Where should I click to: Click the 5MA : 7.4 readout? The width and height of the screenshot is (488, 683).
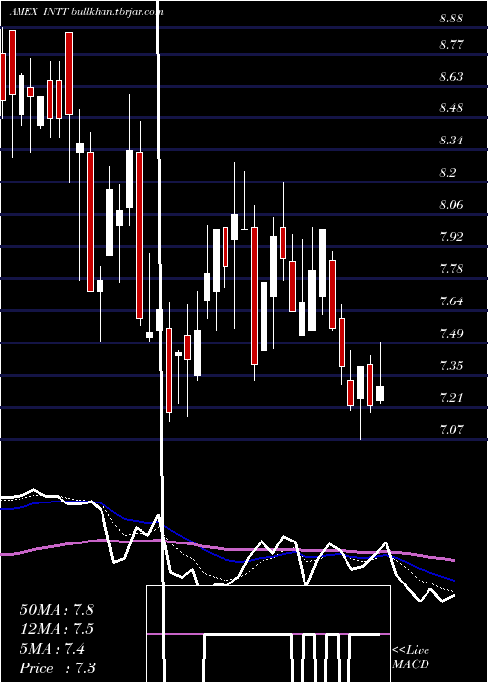pyautogui.click(x=53, y=649)
